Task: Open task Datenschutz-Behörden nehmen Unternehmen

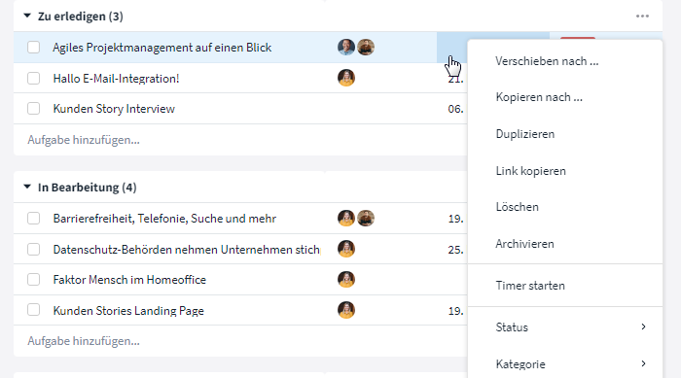Action: 187,250
